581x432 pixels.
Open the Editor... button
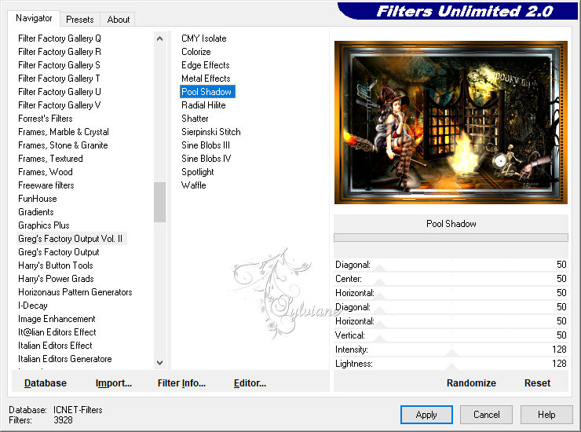tap(250, 383)
